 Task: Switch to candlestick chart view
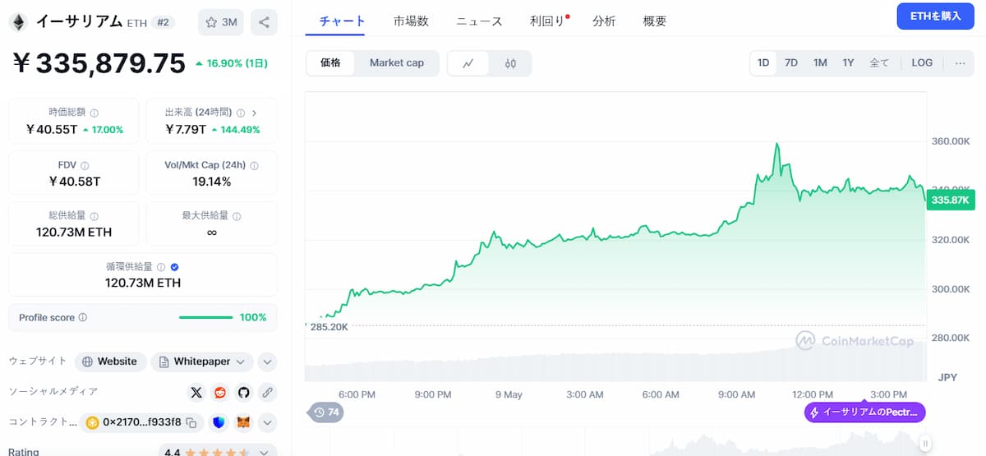(x=510, y=63)
